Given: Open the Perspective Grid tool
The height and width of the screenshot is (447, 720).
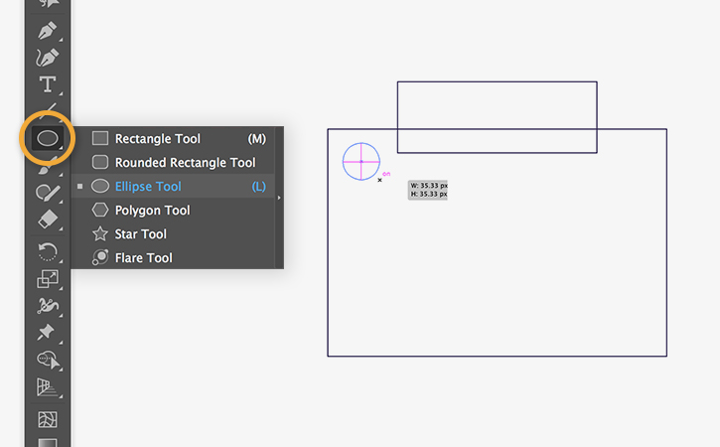Looking at the screenshot, I should click(47, 386).
